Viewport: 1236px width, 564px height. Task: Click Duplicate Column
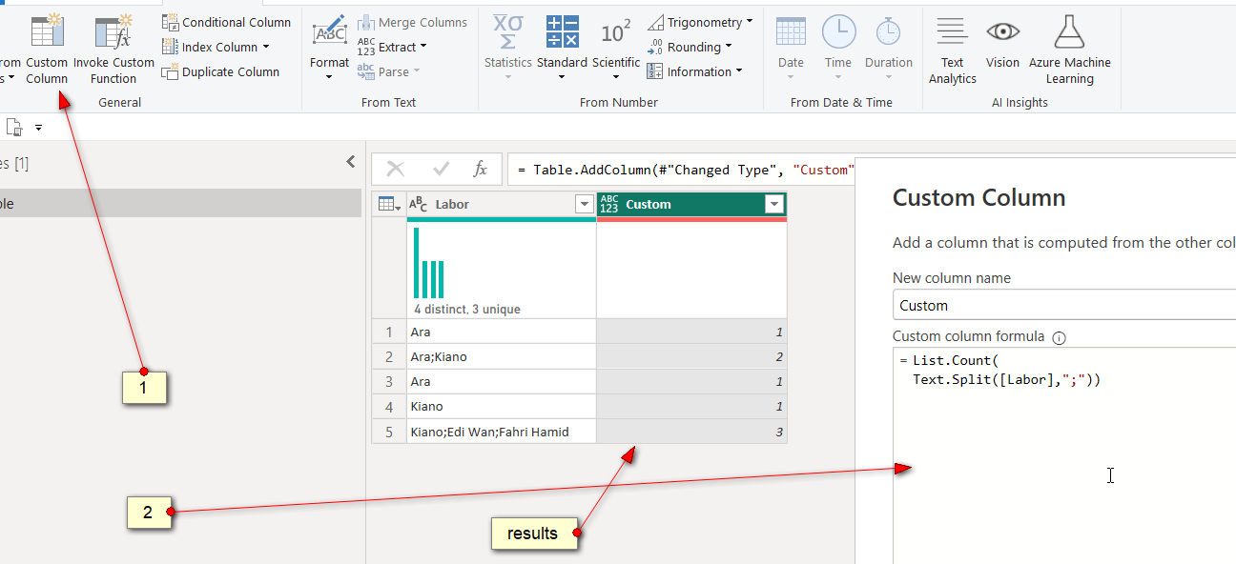[221, 71]
